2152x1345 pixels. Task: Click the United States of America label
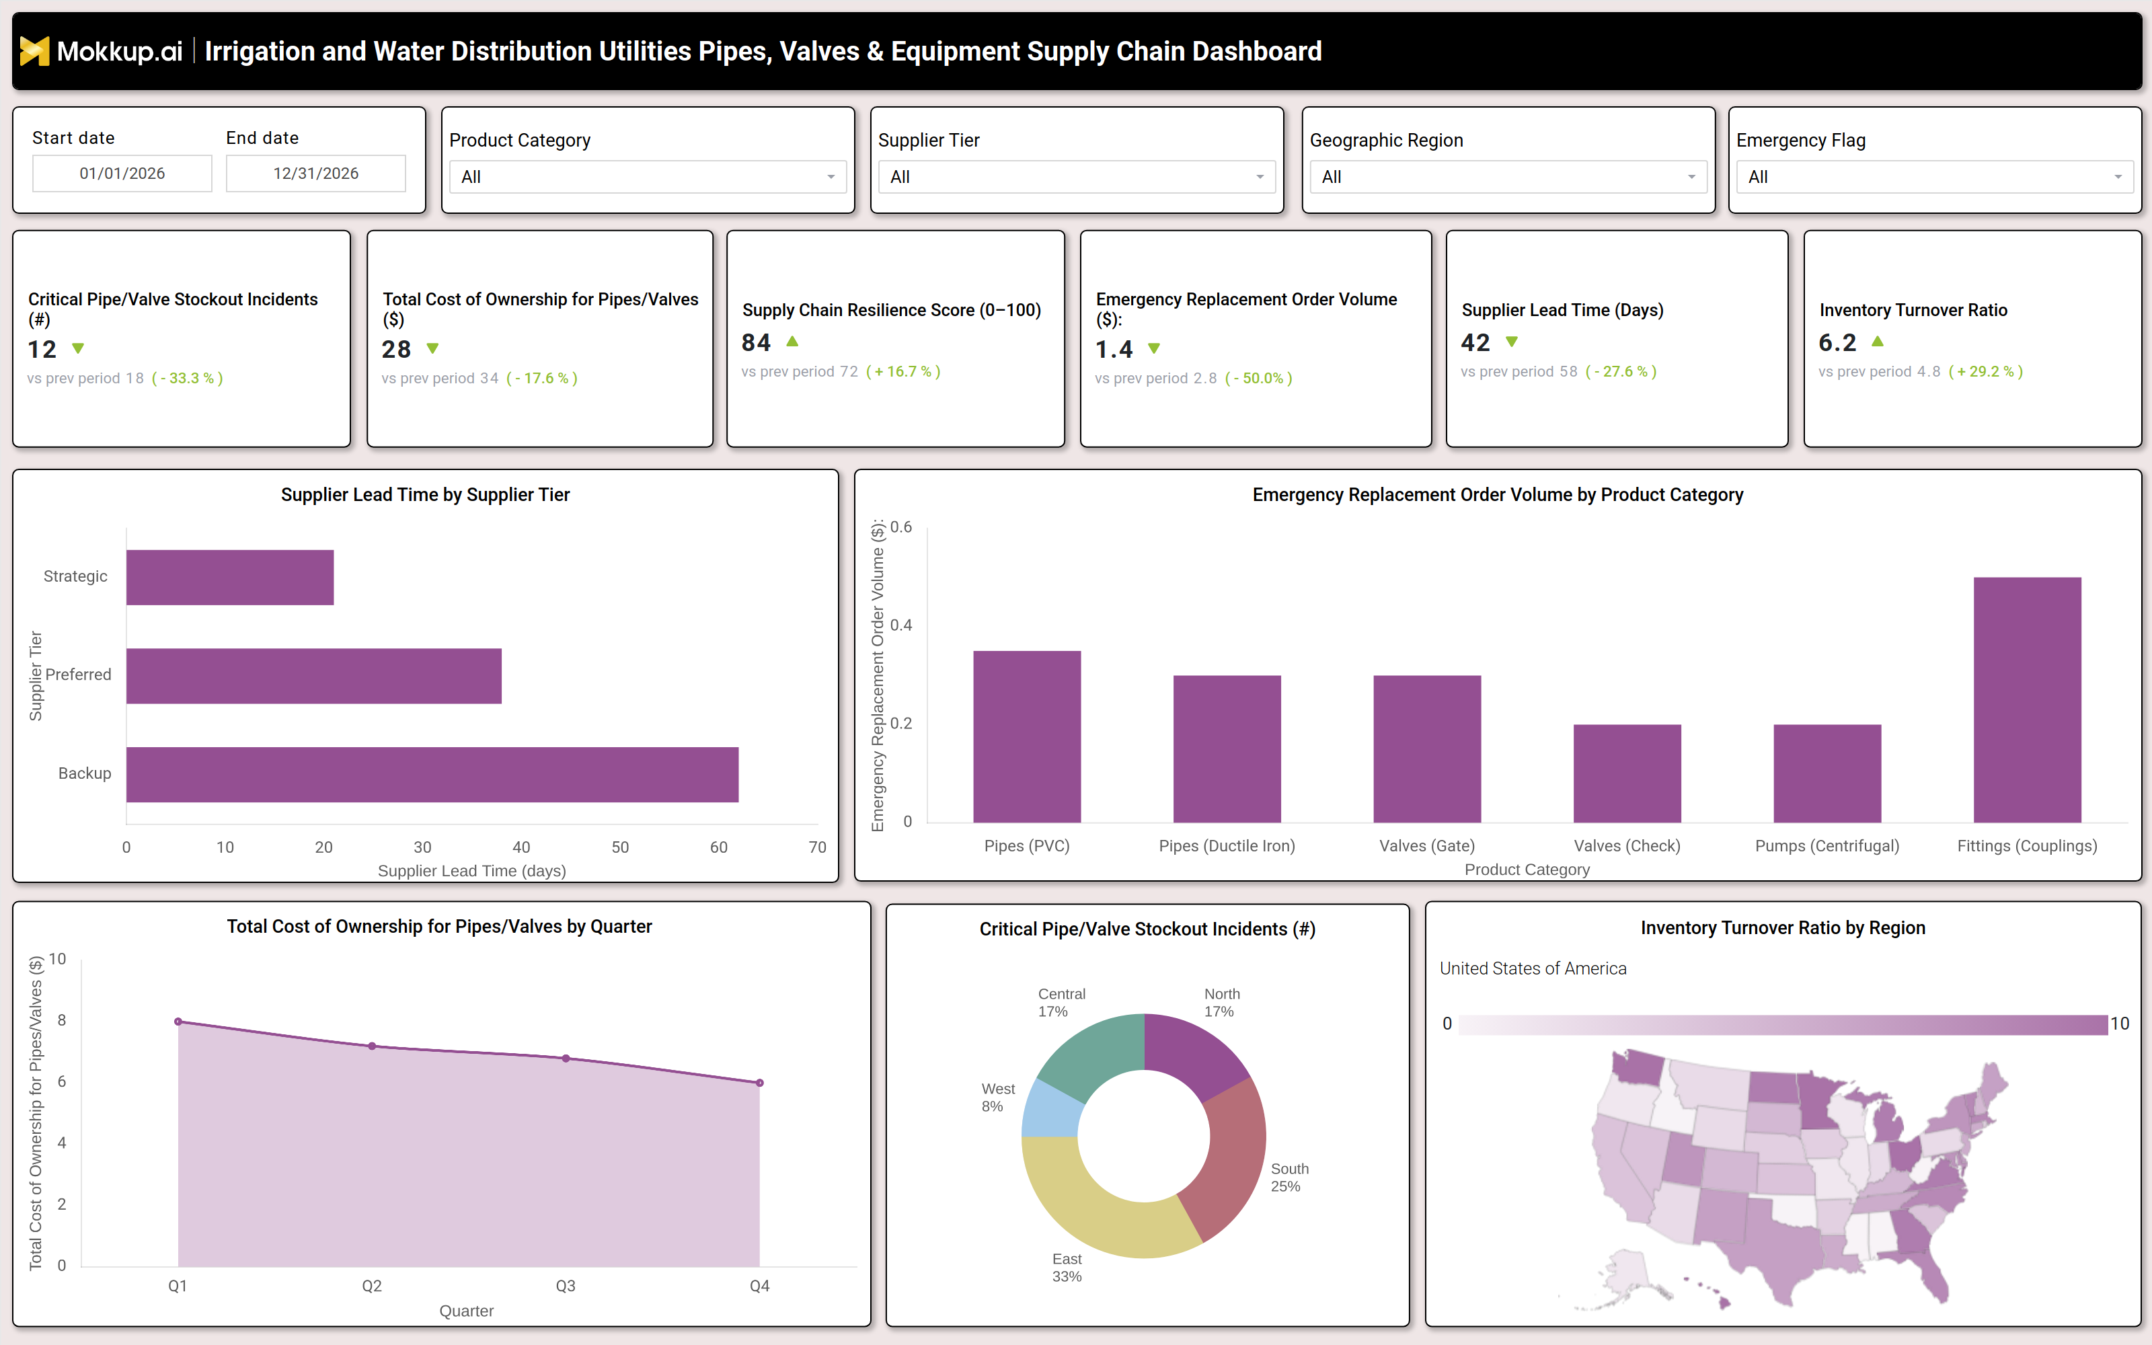tap(1533, 968)
